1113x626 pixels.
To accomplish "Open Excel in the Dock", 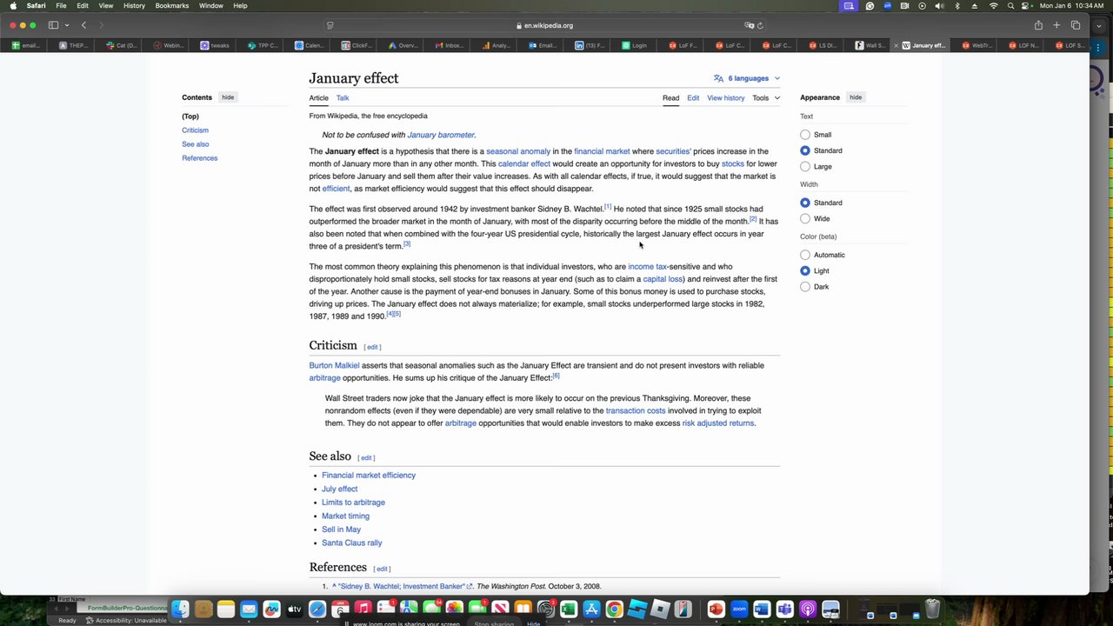I will [568, 609].
